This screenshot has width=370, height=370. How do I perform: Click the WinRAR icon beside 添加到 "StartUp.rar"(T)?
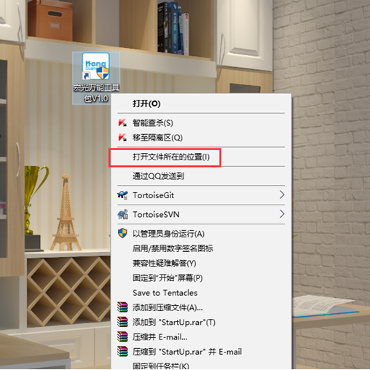coord(122,322)
